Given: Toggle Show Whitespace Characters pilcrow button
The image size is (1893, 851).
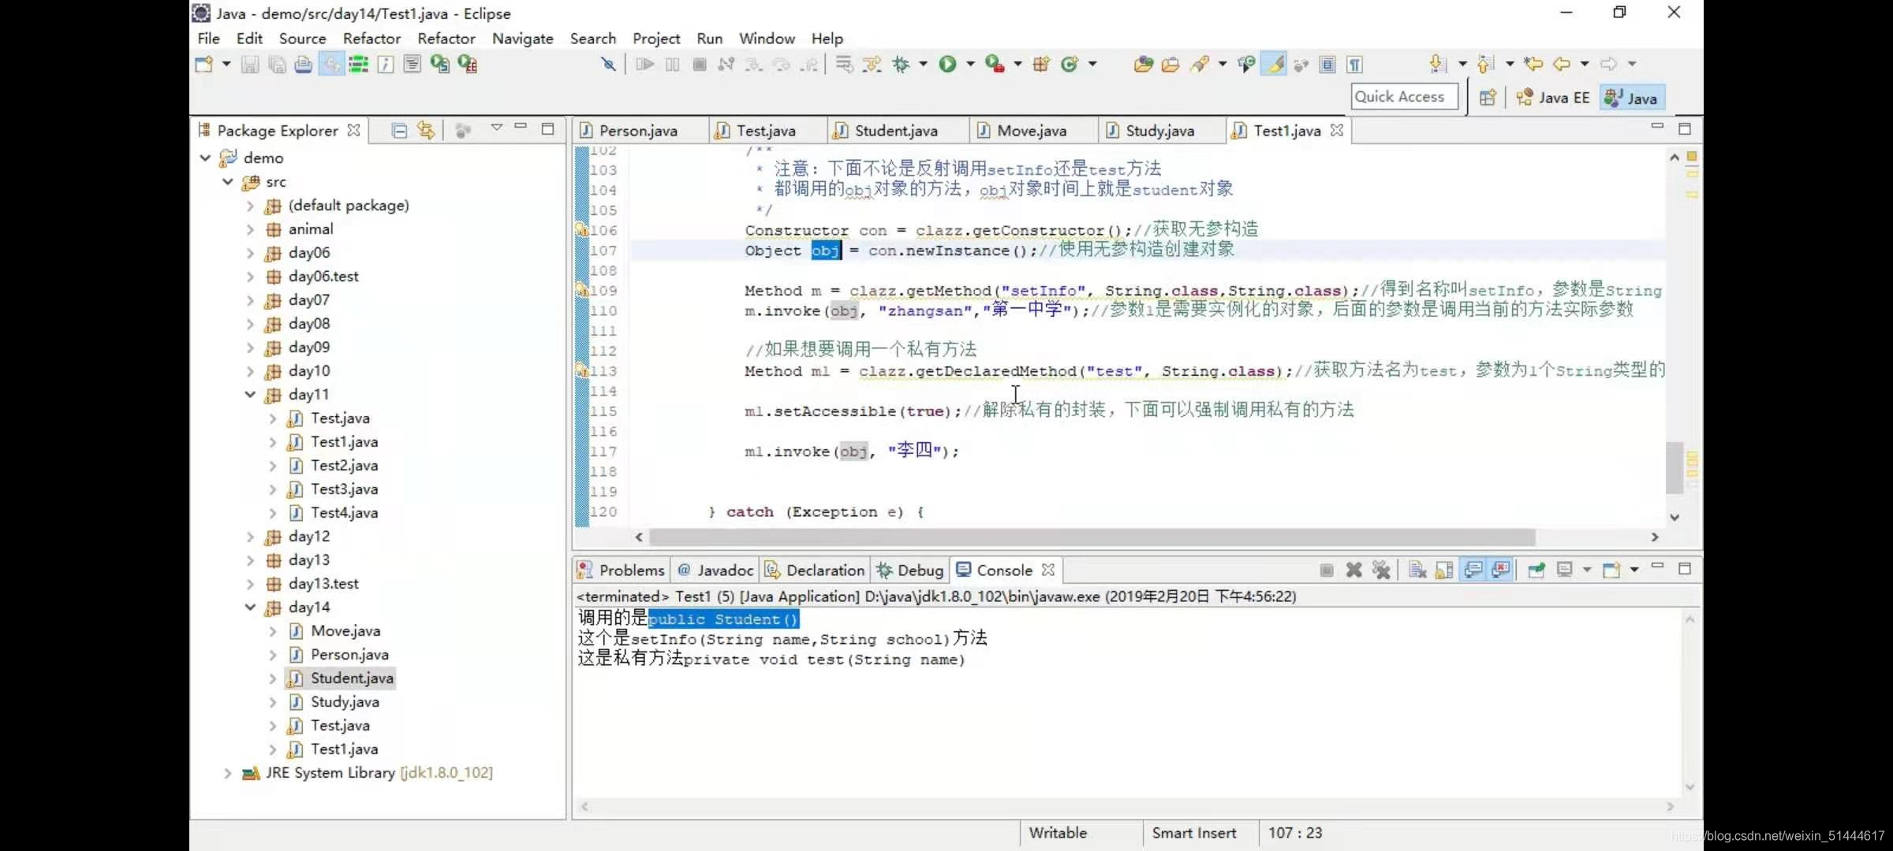Looking at the screenshot, I should pos(1354,65).
